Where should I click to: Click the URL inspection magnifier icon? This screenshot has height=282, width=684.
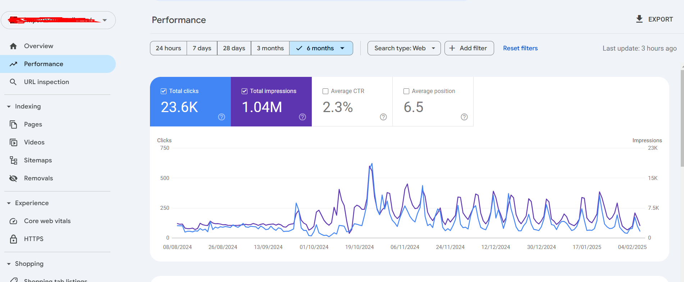click(x=13, y=82)
